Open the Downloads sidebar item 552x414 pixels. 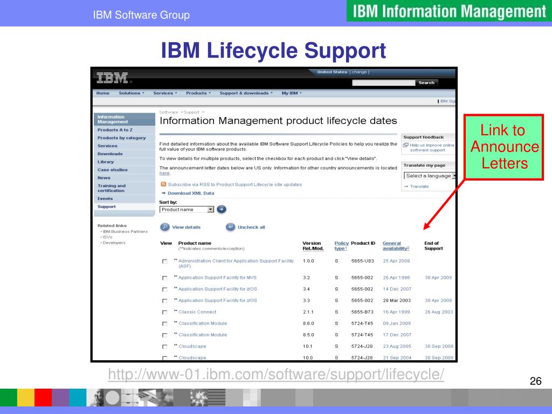[x=110, y=154]
